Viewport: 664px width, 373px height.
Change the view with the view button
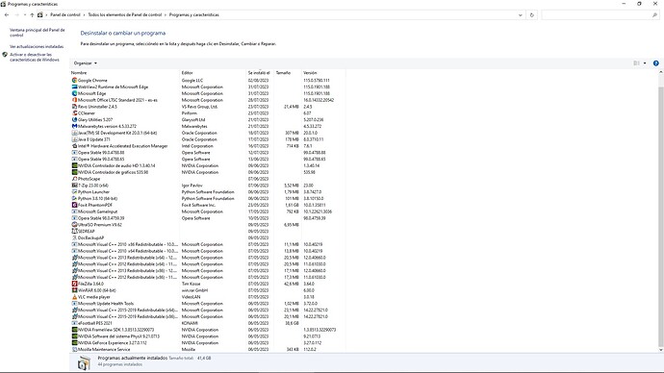[x=636, y=63]
